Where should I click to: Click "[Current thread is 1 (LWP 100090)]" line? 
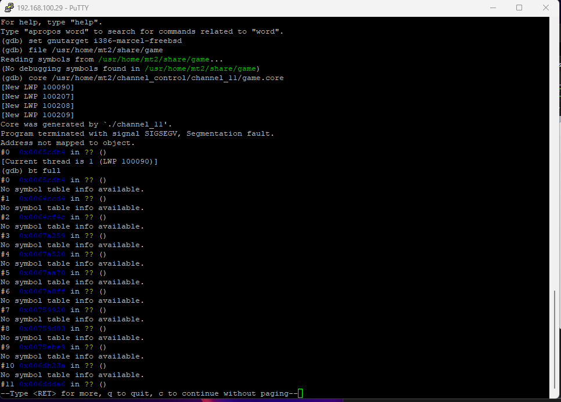coord(80,161)
